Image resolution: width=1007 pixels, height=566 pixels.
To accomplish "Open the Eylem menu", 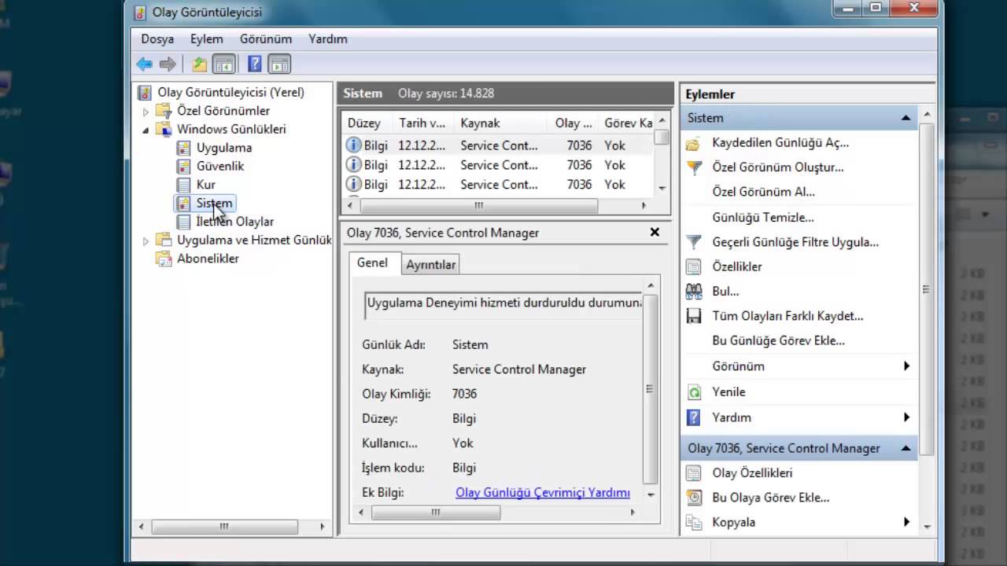I will [x=206, y=38].
